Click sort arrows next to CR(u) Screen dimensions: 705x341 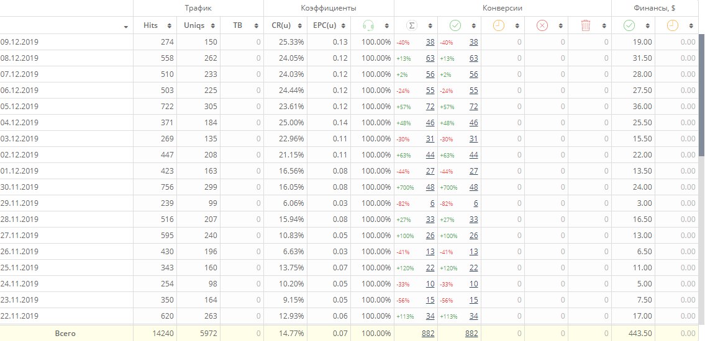point(300,26)
